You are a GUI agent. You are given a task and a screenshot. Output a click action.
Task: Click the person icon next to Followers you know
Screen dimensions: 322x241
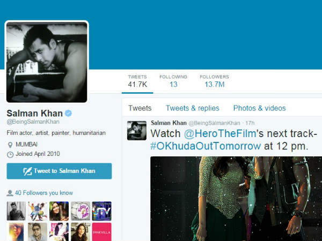point(10,193)
